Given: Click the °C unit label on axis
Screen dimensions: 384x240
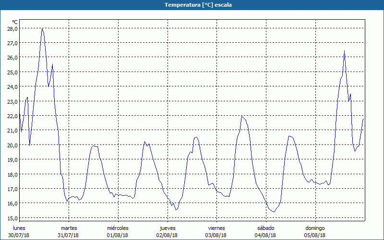Looking at the screenshot, I should (x=15, y=22).
